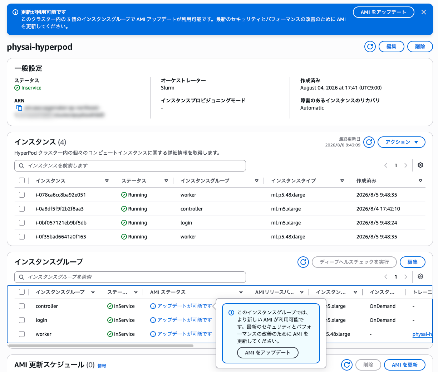The image size is (438, 372).
Task: Check the box for instance i-0a8df5f9f2b2f8aa3
Action: 22,209
